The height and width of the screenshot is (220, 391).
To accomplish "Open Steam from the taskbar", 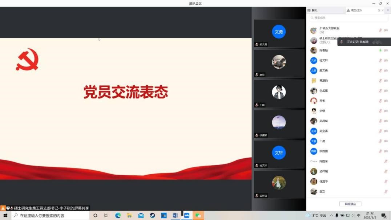I will click(152, 215).
